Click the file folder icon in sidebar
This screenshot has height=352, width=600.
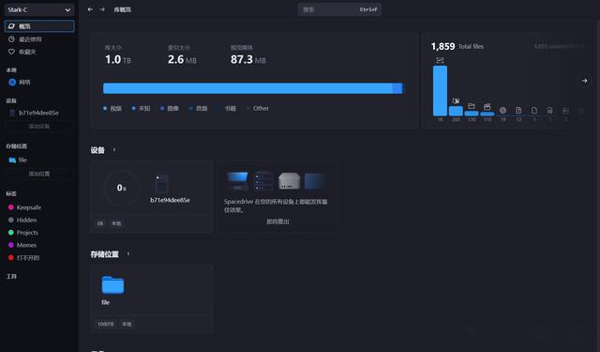[x=12, y=160]
